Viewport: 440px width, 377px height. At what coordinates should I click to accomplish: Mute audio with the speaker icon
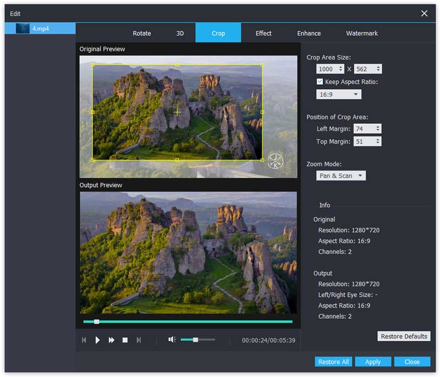pyautogui.click(x=172, y=340)
